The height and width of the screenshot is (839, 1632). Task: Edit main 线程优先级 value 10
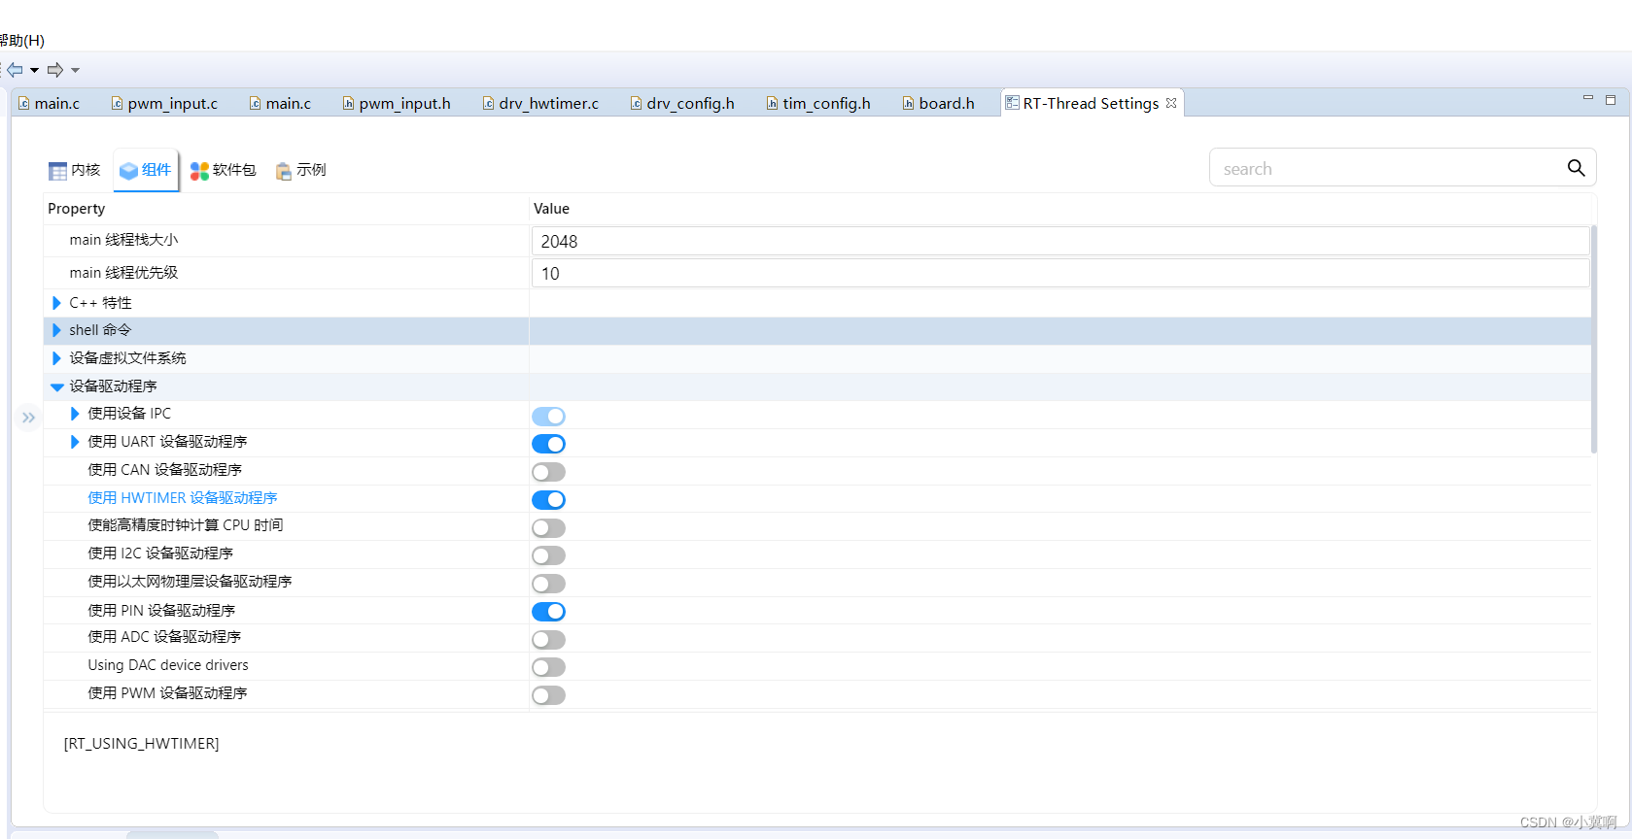click(x=1060, y=273)
